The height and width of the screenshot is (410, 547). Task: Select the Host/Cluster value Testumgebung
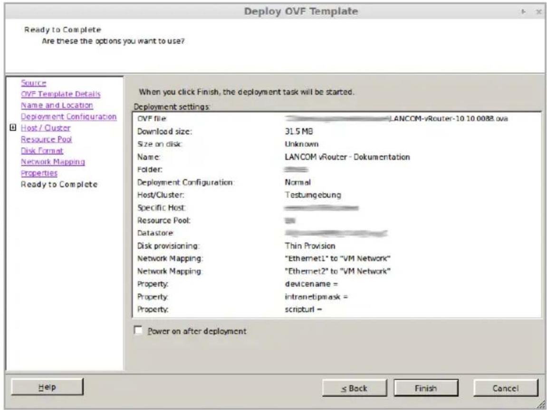[x=313, y=195]
